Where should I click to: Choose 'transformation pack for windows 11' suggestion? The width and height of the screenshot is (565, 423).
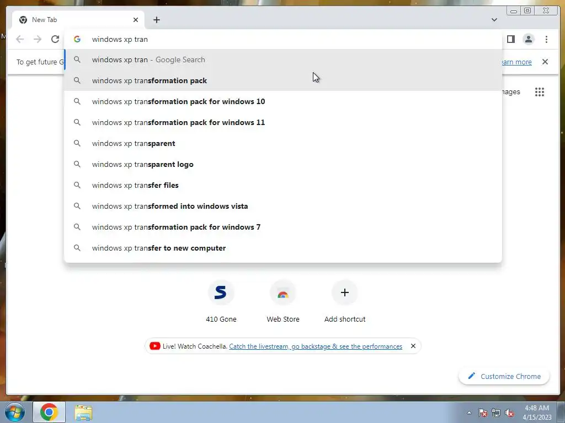click(x=283, y=122)
